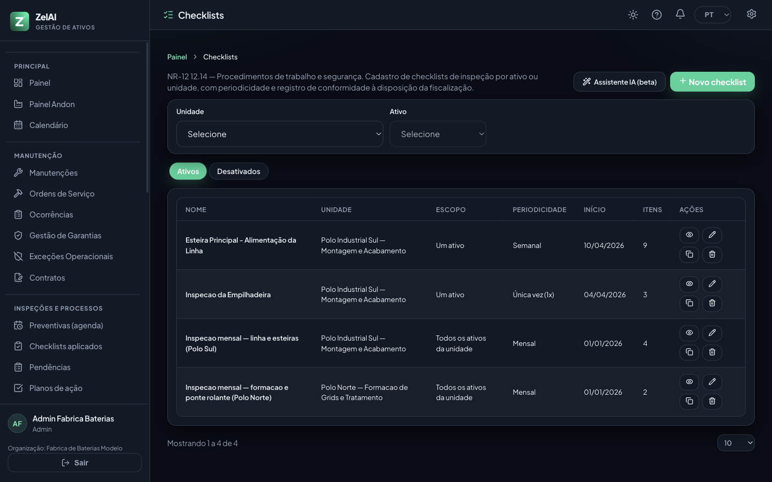The image size is (772, 482).
Task: Click the Sair logout button
Action: click(x=75, y=463)
